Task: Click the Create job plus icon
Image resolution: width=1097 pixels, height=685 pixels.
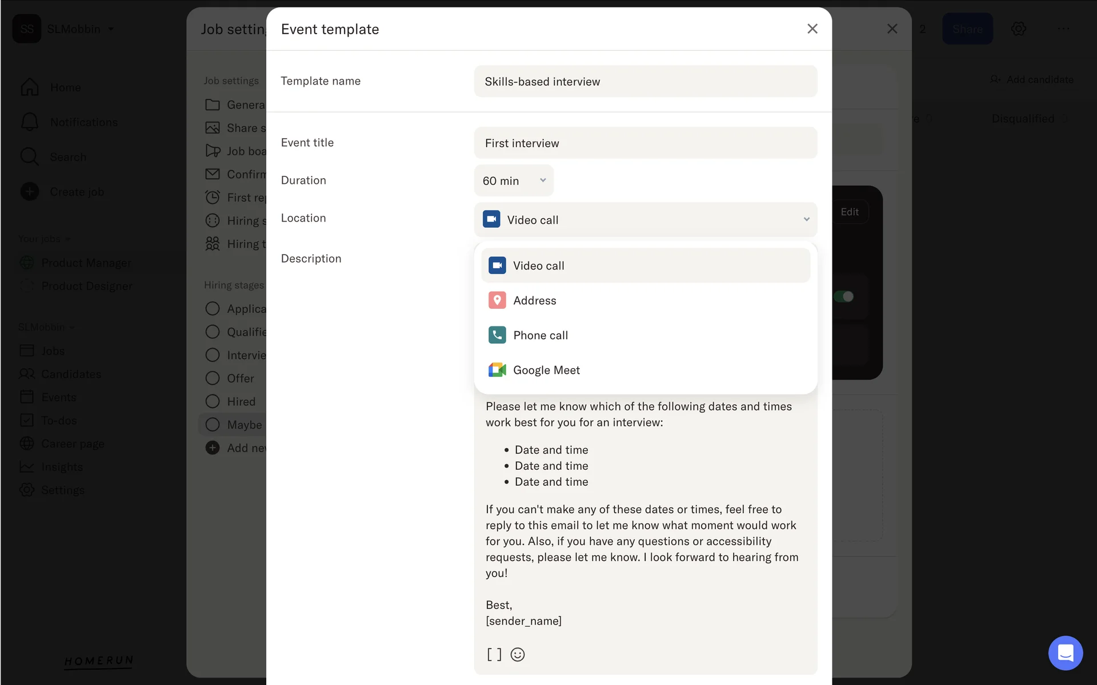Action: tap(30, 192)
